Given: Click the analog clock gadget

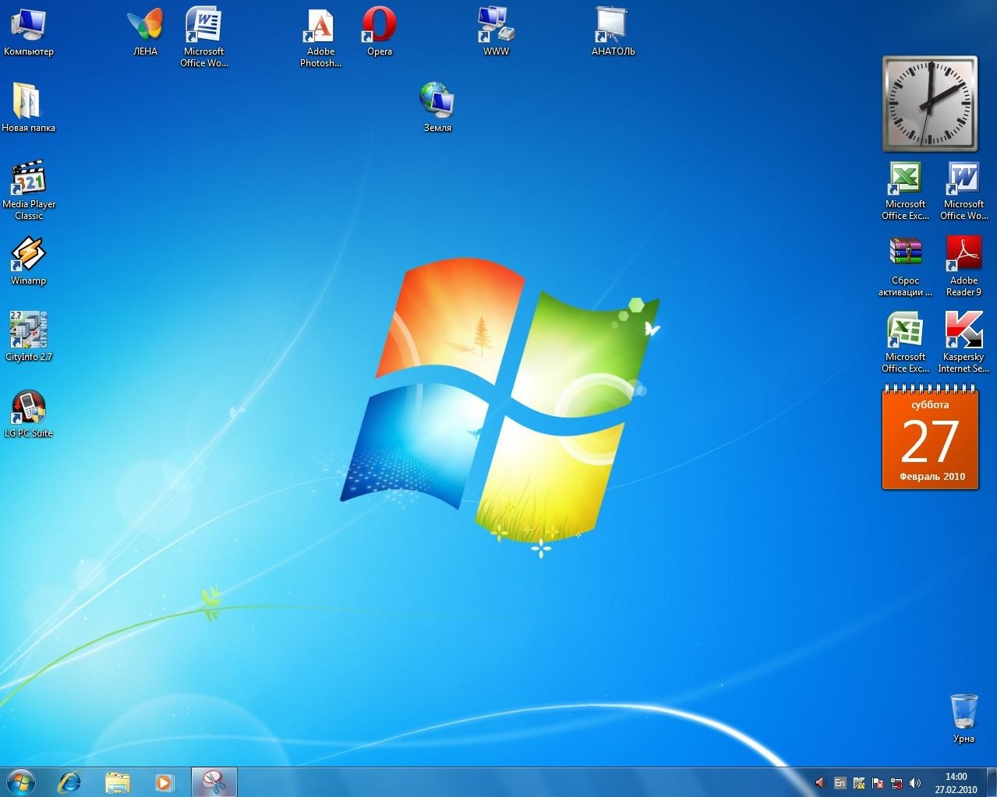Looking at the screenshot, I should pos(930,104).
